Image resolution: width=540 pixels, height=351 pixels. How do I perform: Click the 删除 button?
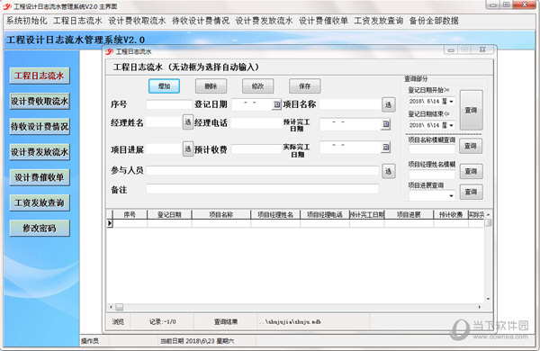tap(211, 86)
